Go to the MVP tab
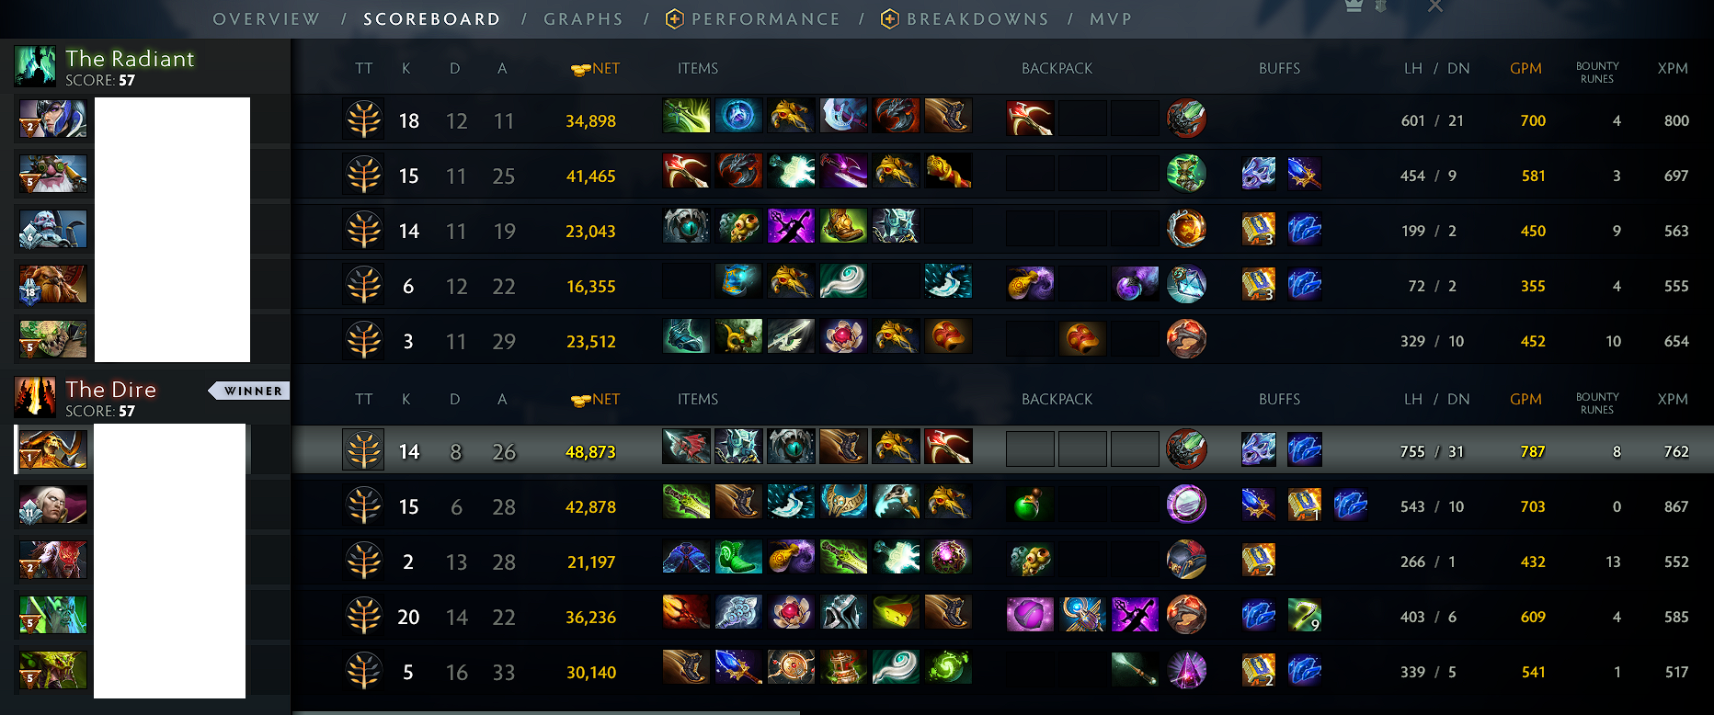Viewport: 1714px width, 715px height. [1111, 18]
